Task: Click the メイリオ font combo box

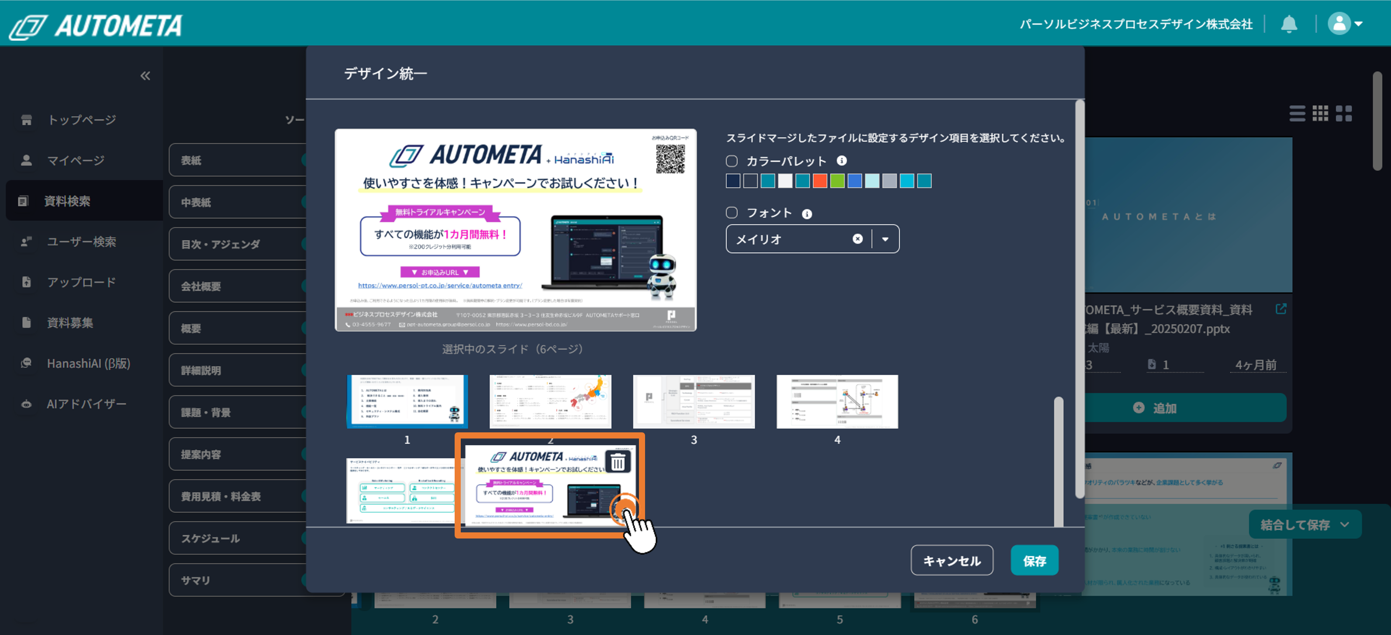Action: (812, 238)
